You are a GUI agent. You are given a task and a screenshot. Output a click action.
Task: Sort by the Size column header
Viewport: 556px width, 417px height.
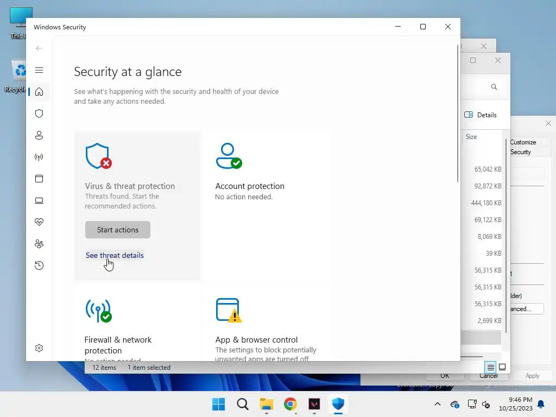coord(471,137)
